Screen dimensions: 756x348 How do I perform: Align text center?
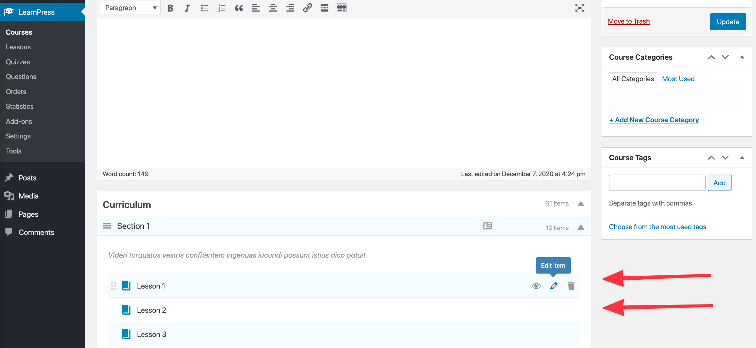click(273, 8)
